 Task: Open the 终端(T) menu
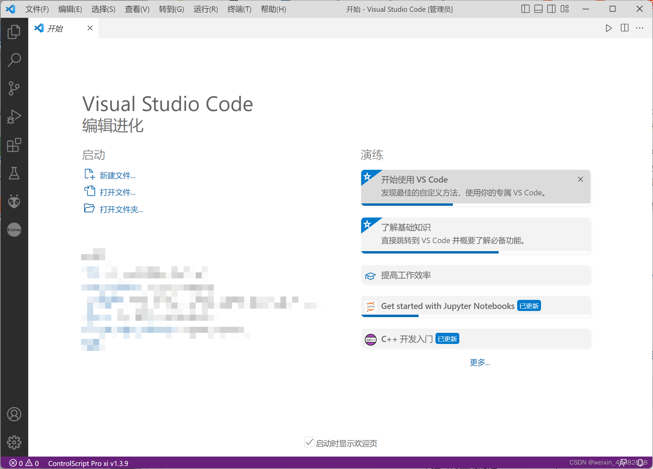point(239,9)
